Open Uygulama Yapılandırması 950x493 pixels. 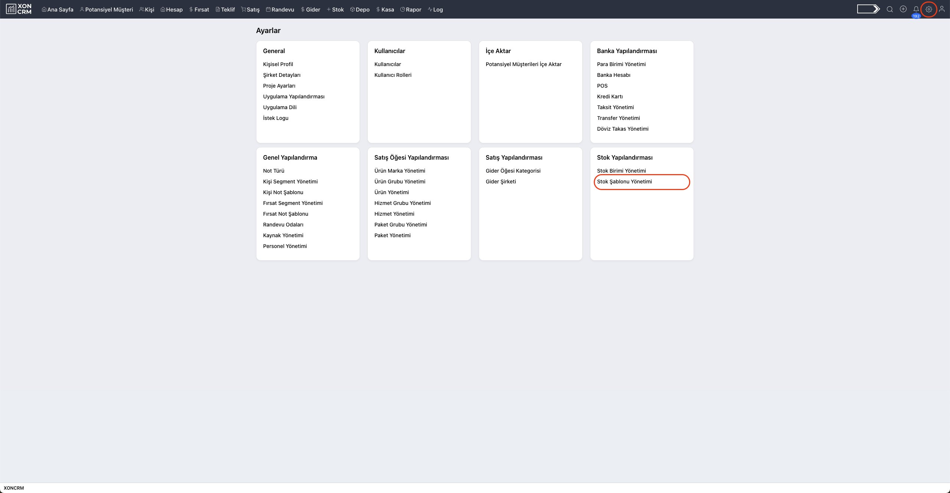tap(294, 97)
